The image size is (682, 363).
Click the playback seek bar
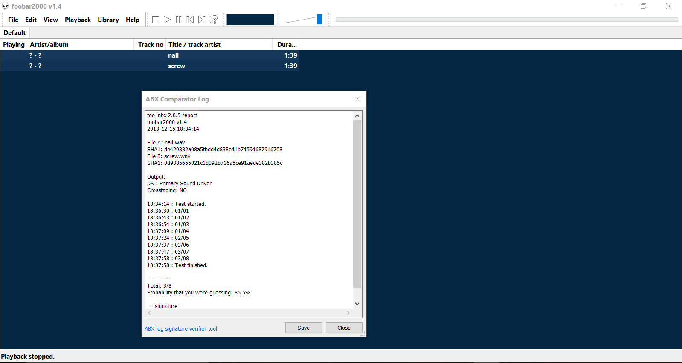[x=507, y=20]
